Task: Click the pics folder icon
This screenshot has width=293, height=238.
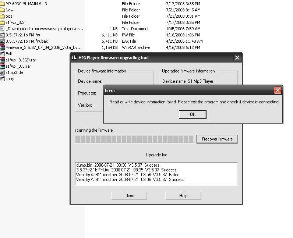Action: [x=3, y=16]
